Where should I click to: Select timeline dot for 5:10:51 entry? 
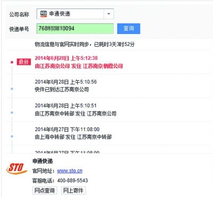pos(12,113)
